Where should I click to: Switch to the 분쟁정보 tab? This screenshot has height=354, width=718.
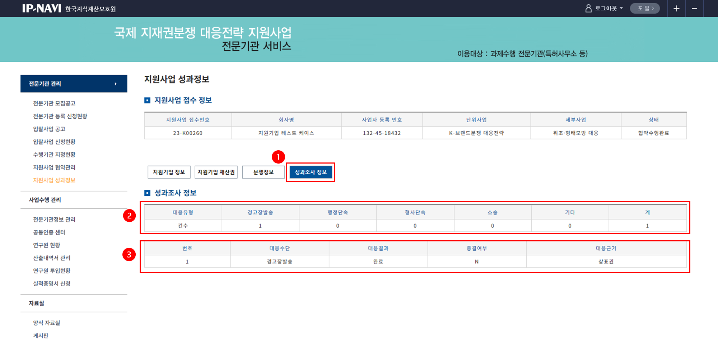tap(264, 172)
